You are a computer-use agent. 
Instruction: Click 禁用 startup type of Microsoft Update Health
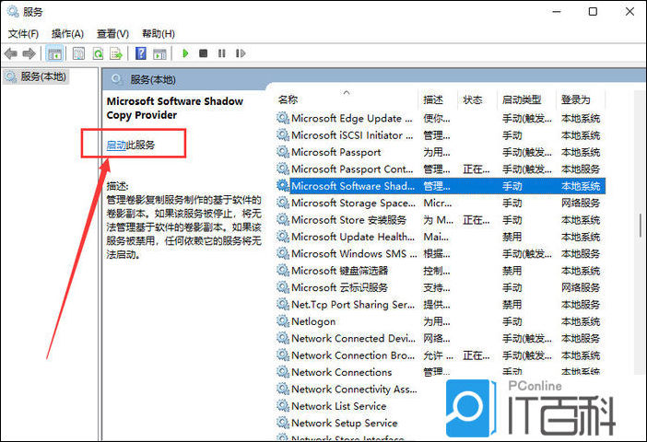click(512, 237)
